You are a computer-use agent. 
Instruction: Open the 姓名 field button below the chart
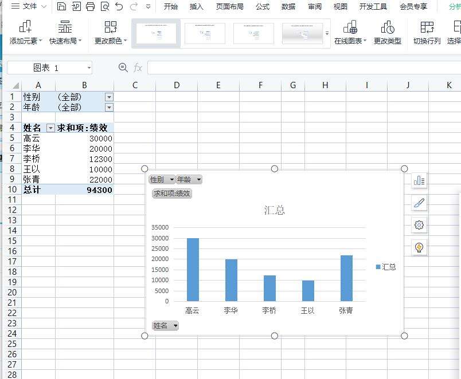coord(165,326)
